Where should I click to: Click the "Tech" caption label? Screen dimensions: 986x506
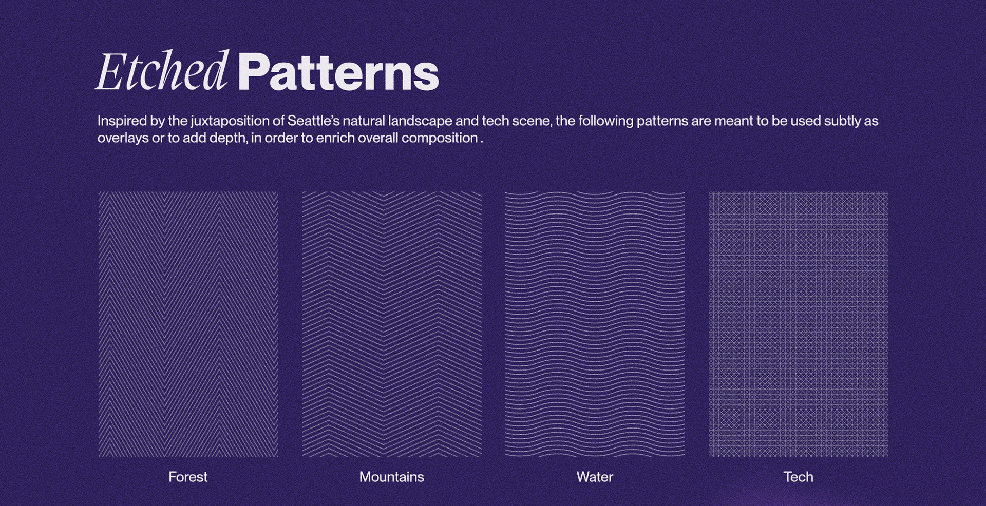798,477
